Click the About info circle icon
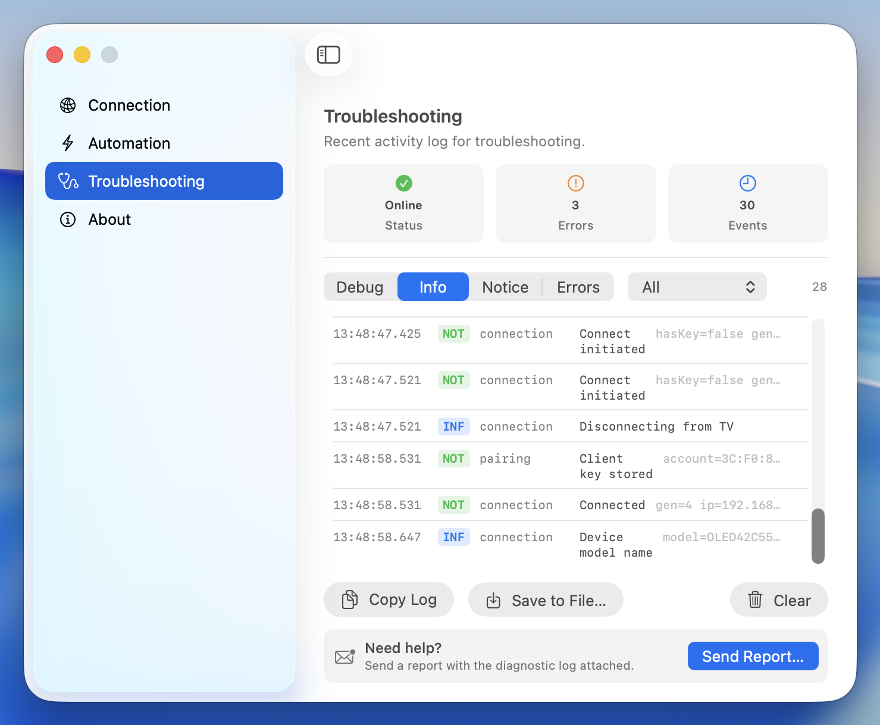Screen dimensions: 880x725 (68, 219)
